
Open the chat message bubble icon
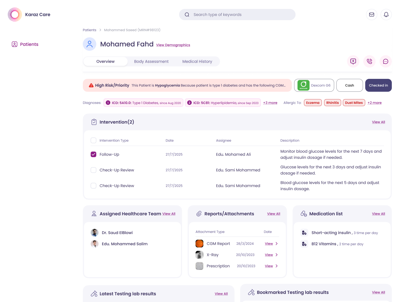386,61
